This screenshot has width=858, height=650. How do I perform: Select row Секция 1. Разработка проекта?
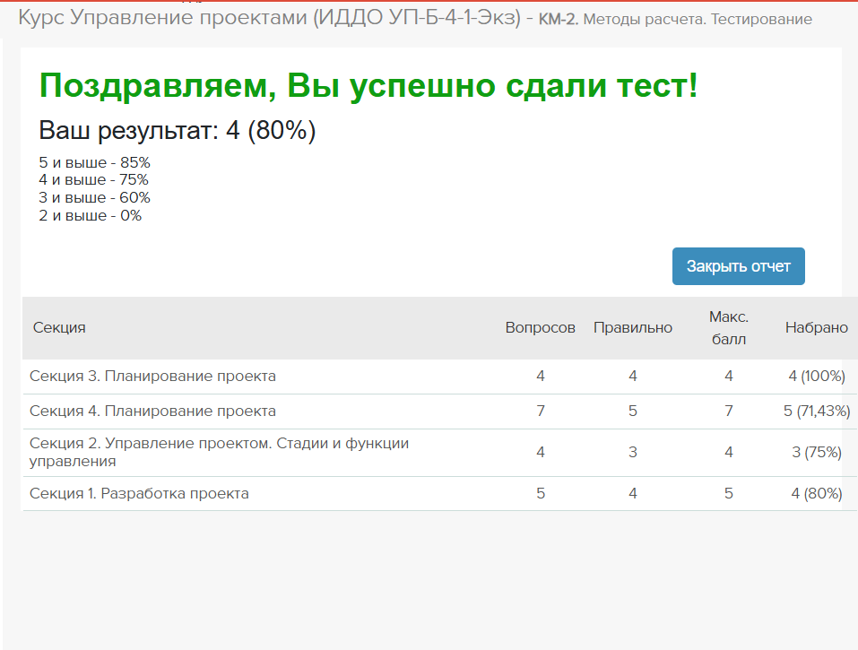coord(439,493)
